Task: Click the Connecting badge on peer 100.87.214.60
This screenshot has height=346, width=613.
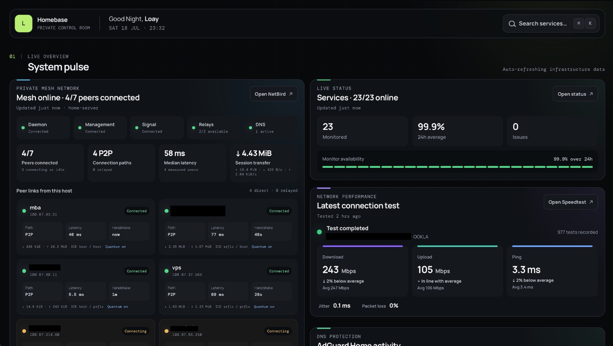Action: point(136,331)
